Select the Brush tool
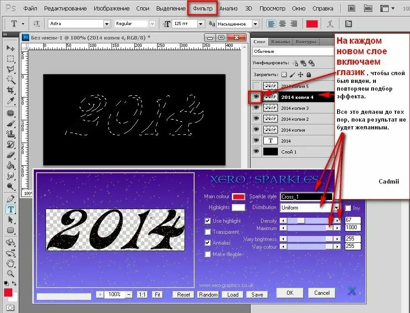 [x=10, y=123]
